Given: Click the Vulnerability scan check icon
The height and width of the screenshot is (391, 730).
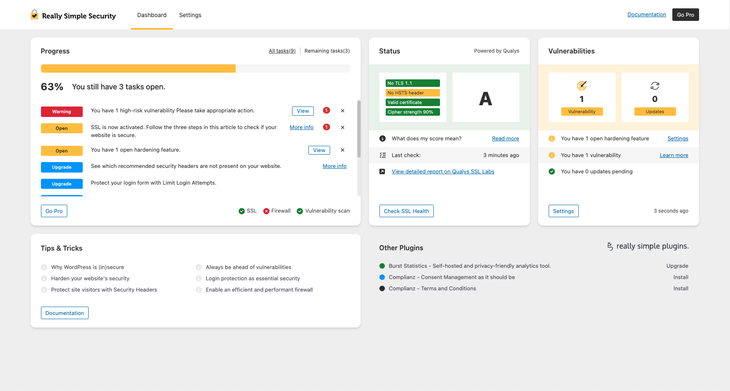Looking at the screenshot, I should [300, 211].
